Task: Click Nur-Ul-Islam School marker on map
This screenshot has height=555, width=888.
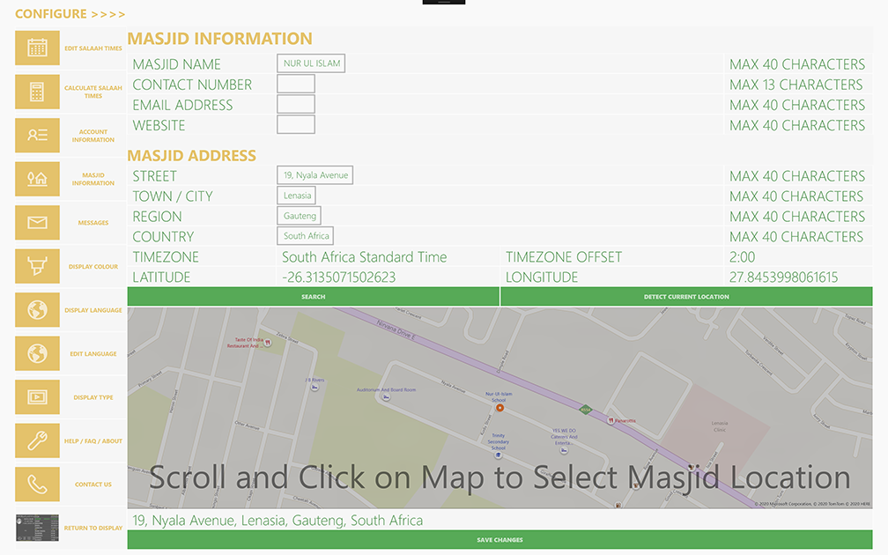Action: click(499, 408)
